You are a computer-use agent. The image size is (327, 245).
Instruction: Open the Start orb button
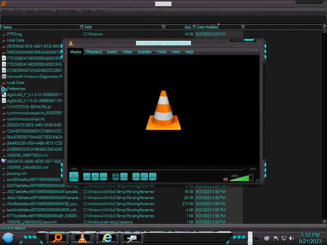click(8, 238)
